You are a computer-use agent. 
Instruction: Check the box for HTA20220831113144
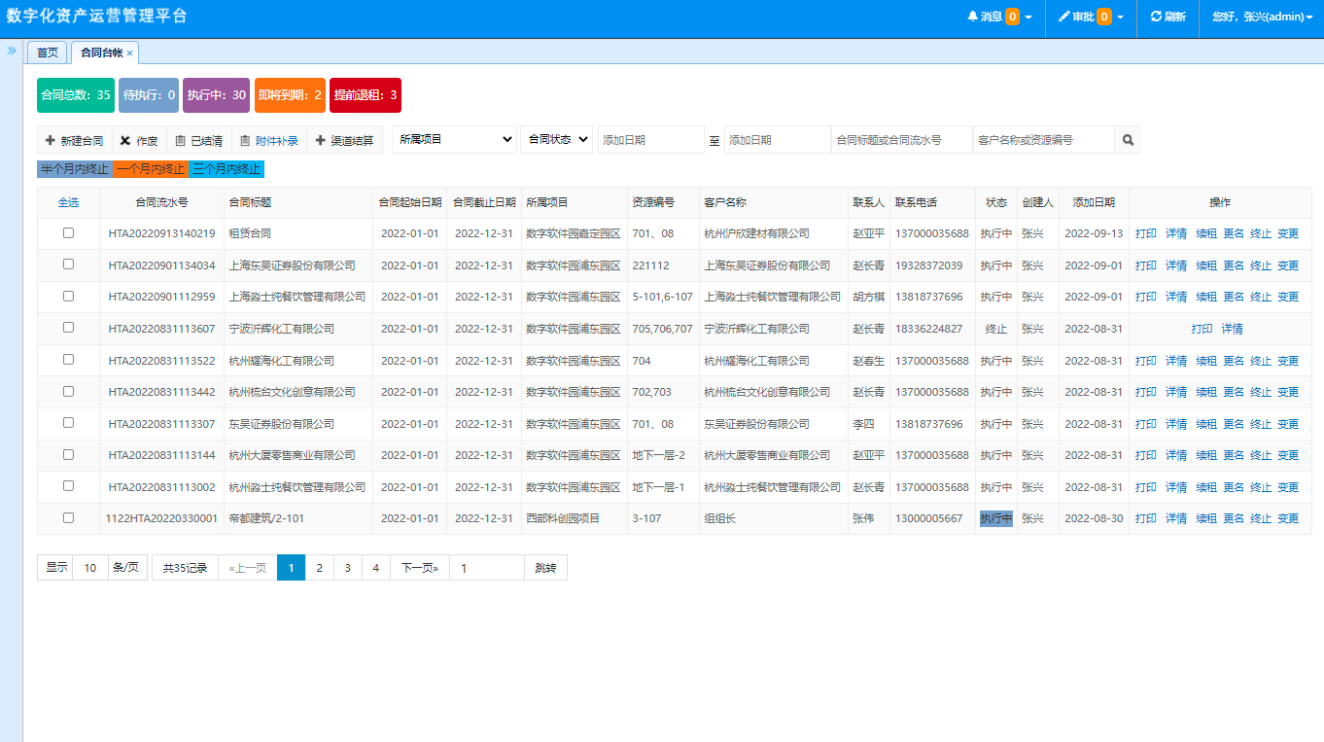coord(68,454)
